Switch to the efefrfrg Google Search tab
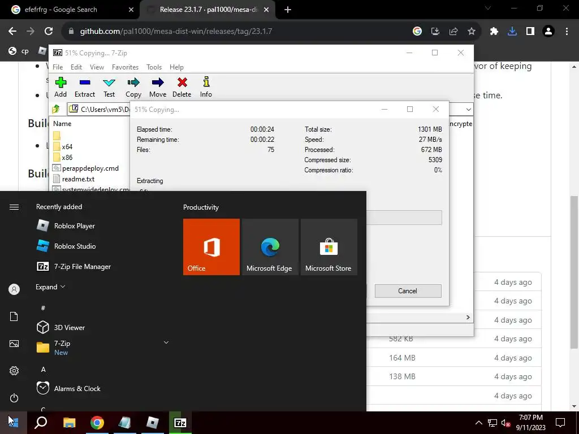Image resolution: width=579 pixels, height=434 pixels. 70,10
